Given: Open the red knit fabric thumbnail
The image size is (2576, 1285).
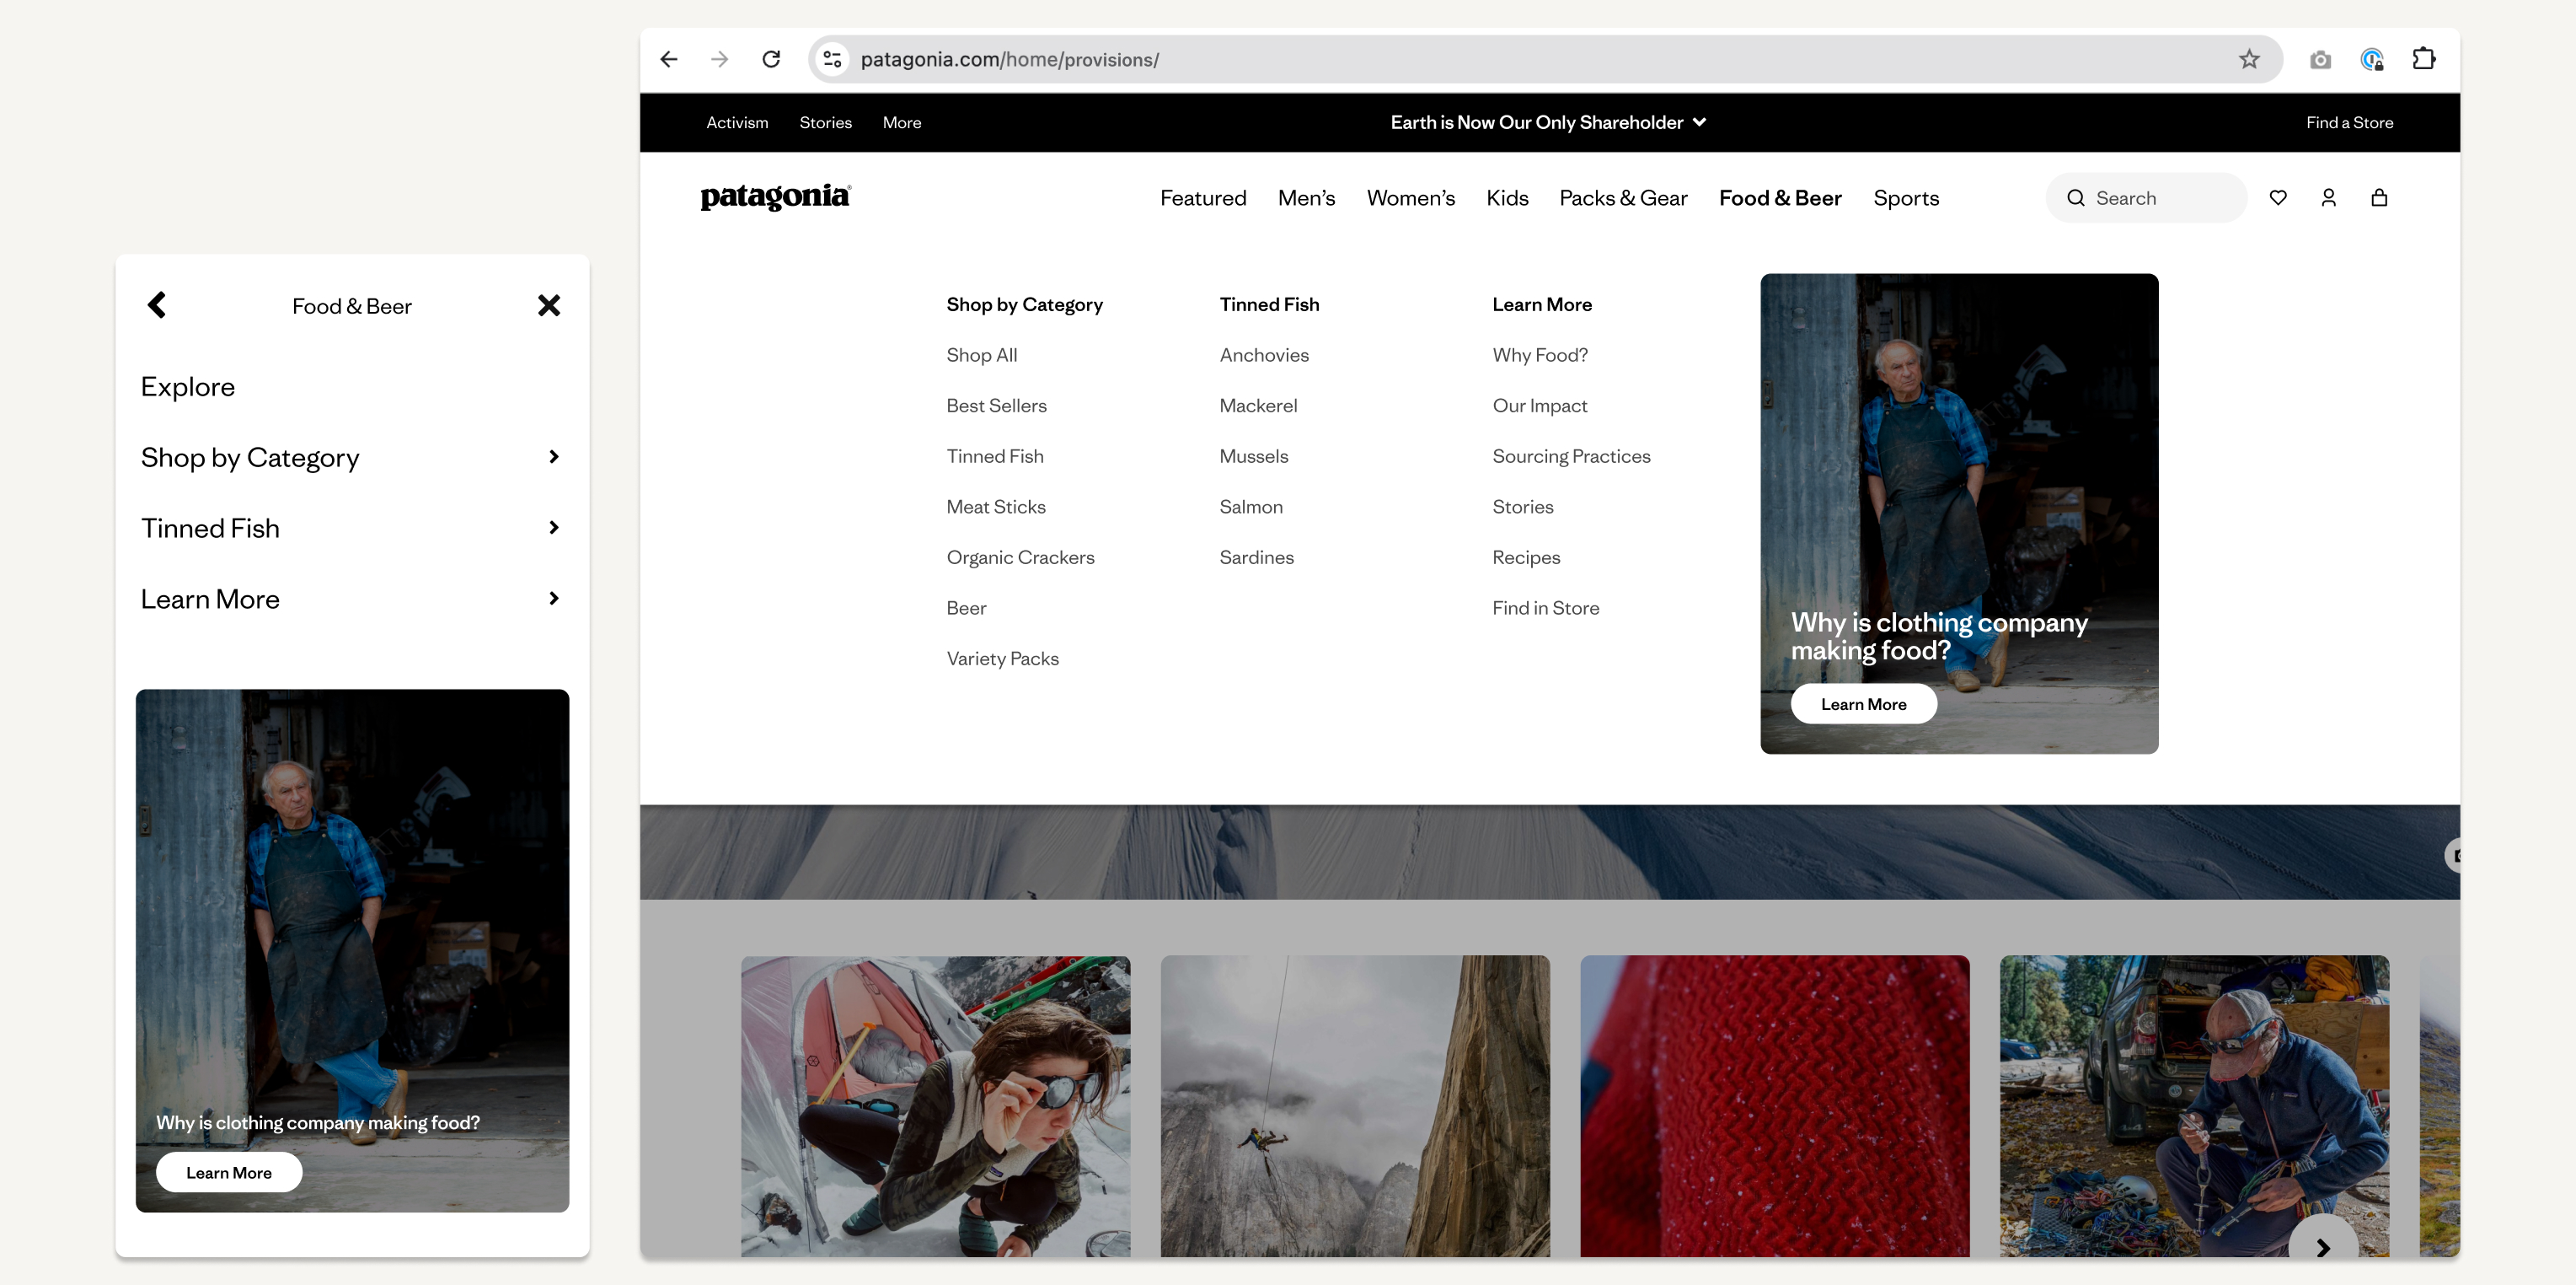Looking at the screenshot, I should click(x=1774, y=1105).
